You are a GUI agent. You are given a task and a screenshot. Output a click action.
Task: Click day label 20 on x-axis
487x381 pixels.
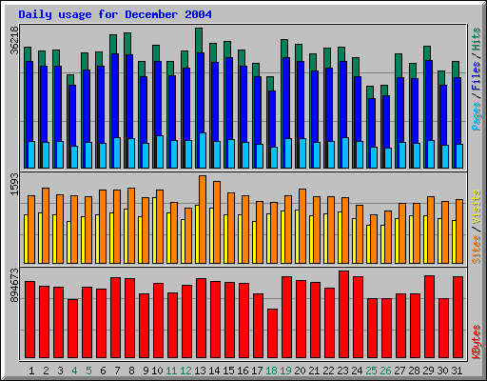tap(300, 371)
